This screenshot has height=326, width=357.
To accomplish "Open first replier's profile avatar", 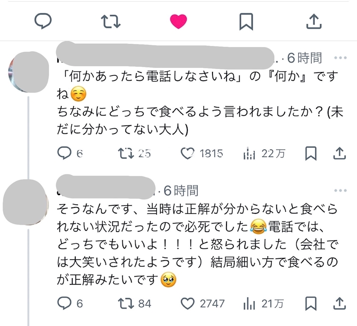I will (28, 71).
